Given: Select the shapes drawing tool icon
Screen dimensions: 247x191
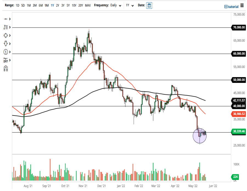Looking at the screenshot, I should pyautogui.click(x=5, y=35).
